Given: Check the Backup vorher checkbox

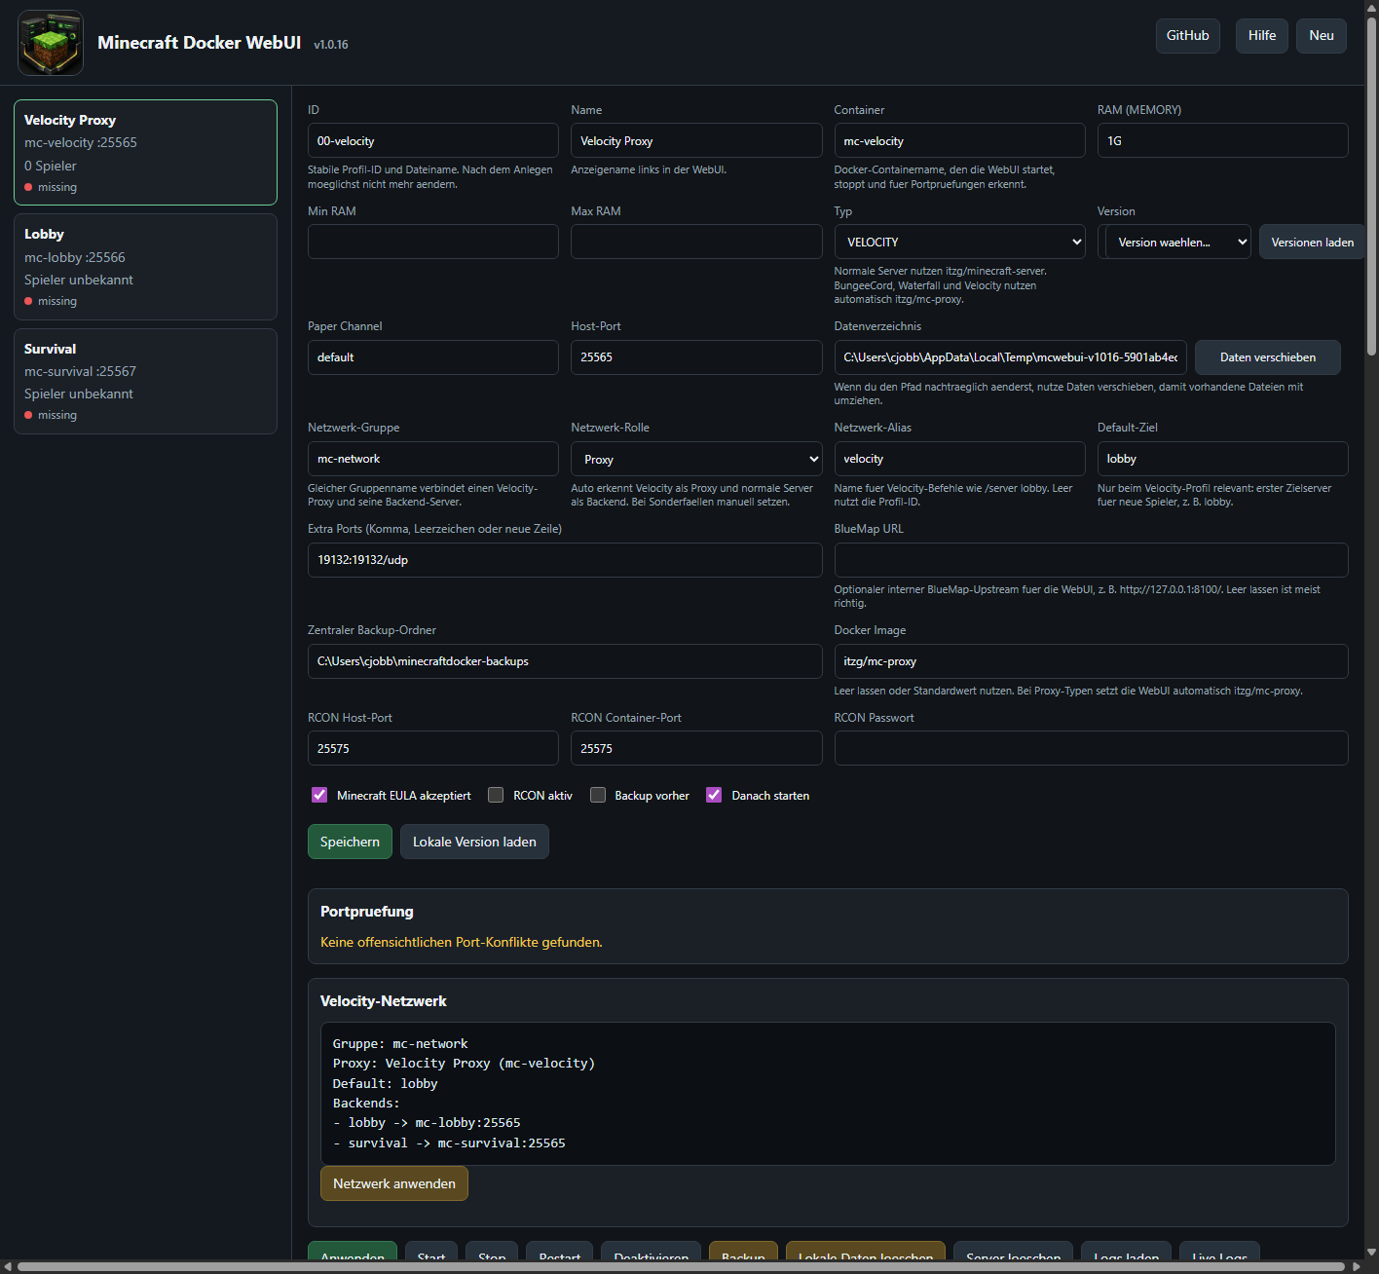Looking at the screenshot, I should click(x=598, y=795).
